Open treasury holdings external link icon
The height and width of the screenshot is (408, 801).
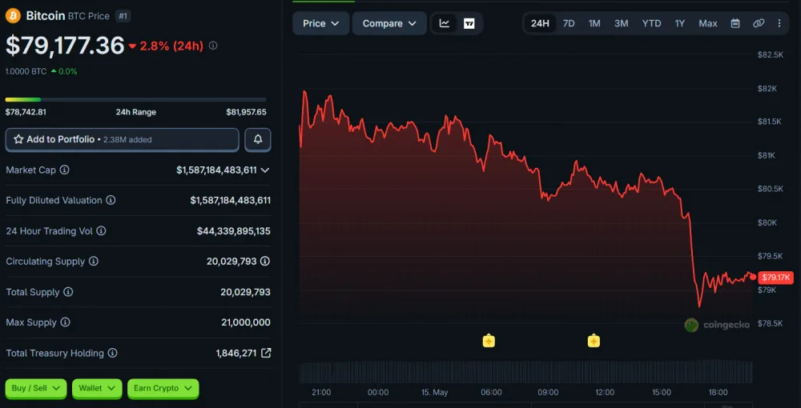click(x=266, y=353)
